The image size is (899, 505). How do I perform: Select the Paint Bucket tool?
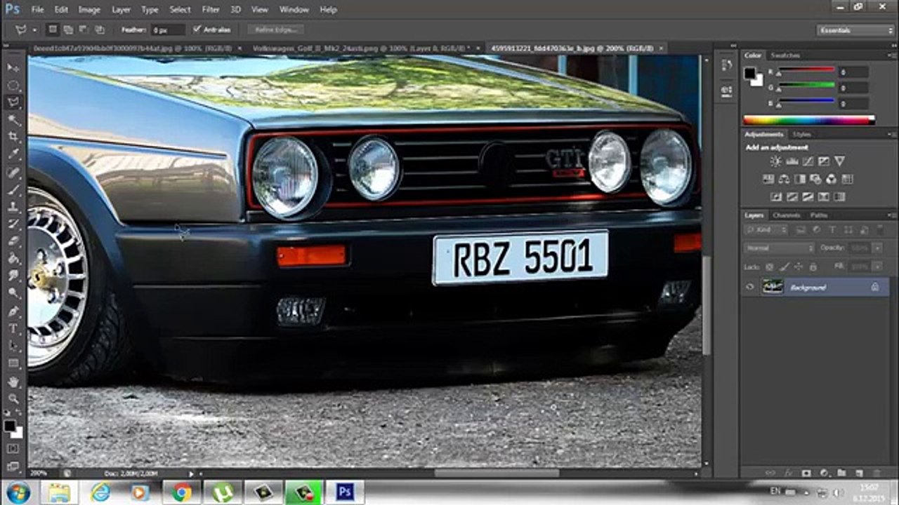click(13, 260)
